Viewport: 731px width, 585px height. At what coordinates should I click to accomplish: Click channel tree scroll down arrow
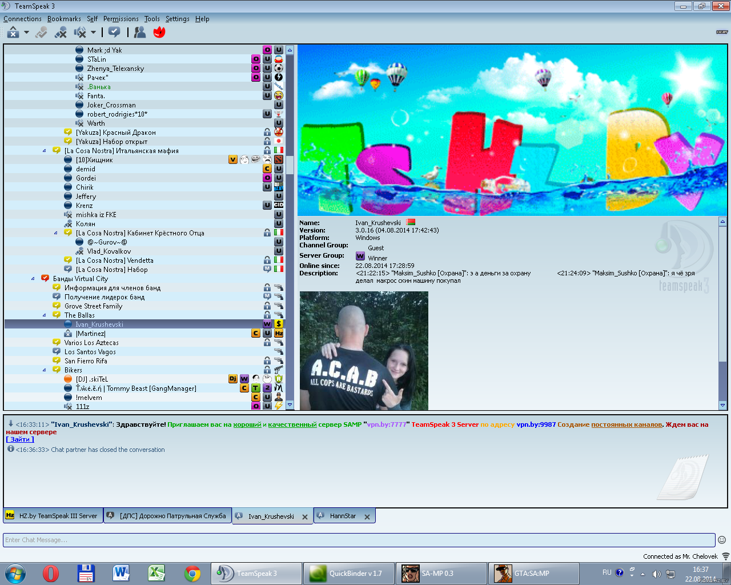pos(290,405)
